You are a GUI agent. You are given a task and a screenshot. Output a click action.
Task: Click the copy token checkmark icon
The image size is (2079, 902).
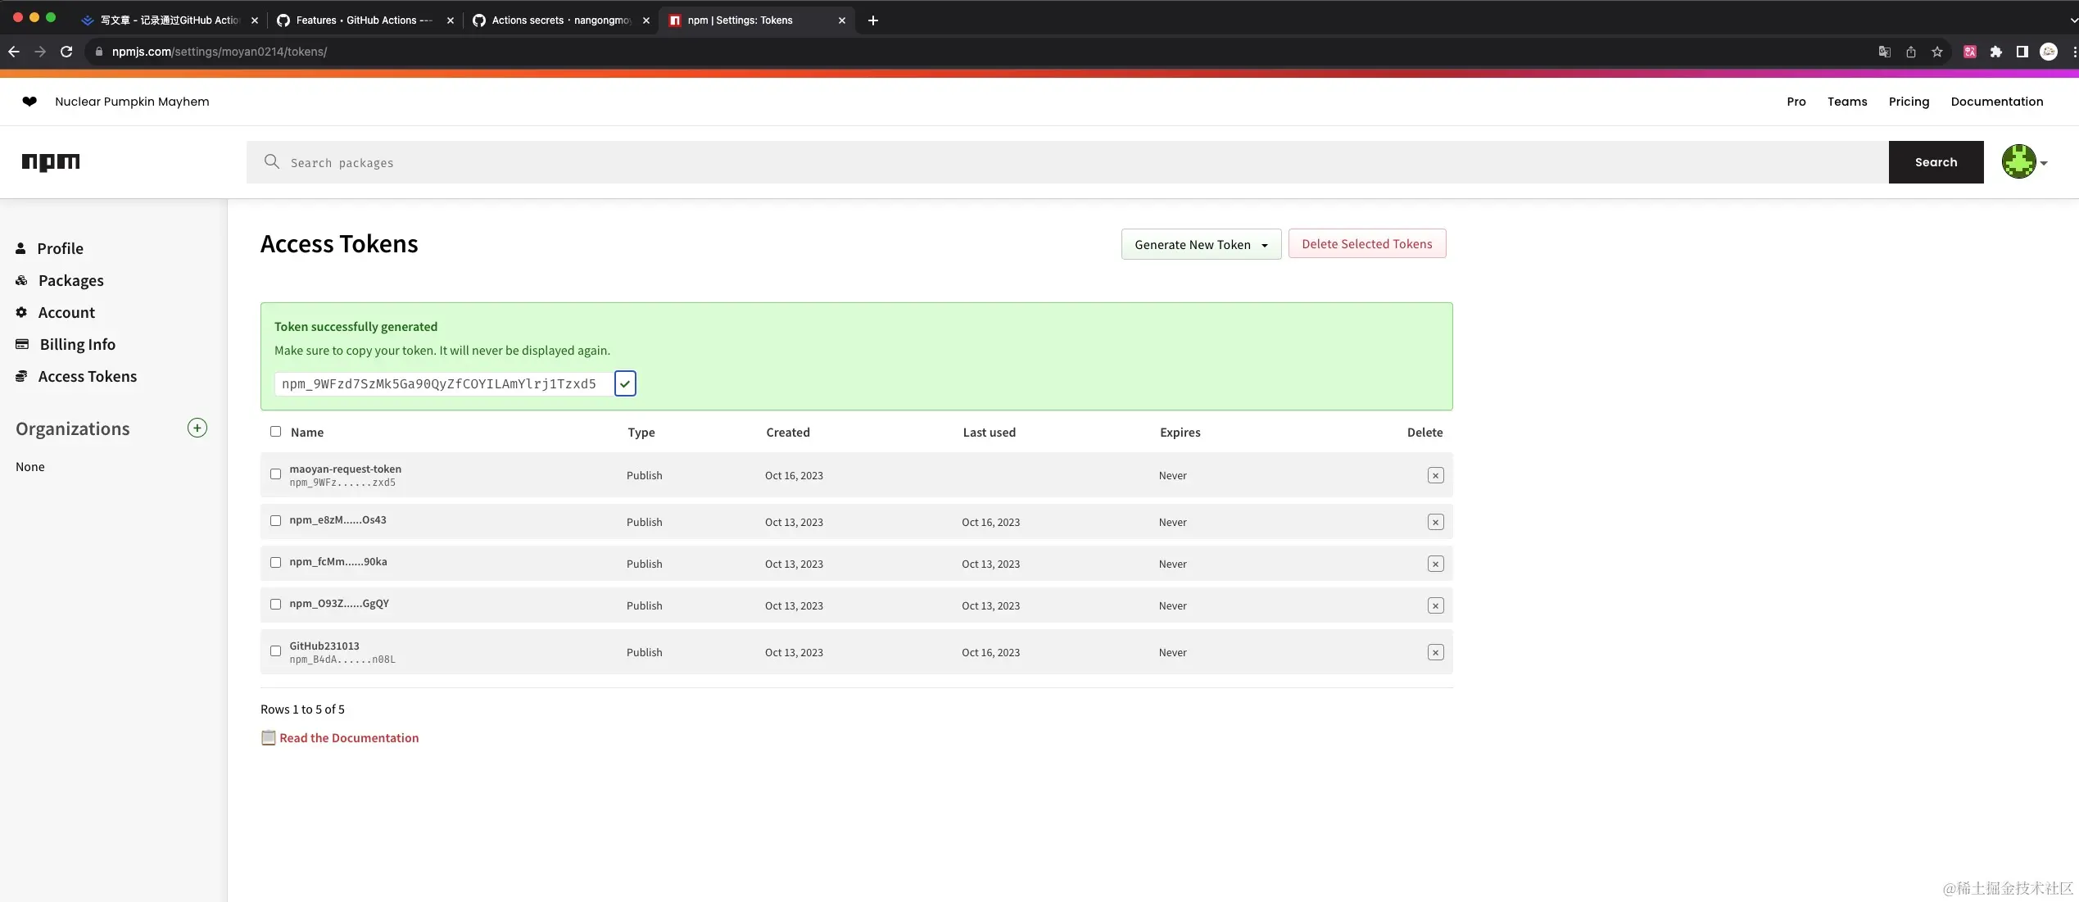point(625,383)
